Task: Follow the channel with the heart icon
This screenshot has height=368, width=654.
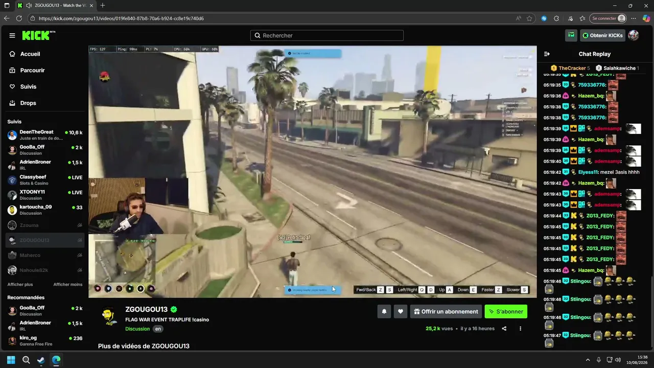Action: coord(401,311)
